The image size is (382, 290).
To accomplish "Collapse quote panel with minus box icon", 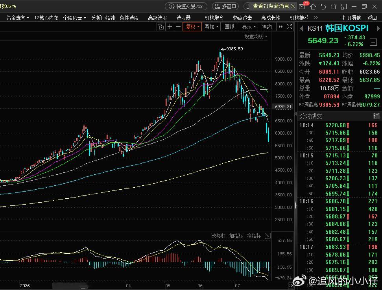I will 373,42.
